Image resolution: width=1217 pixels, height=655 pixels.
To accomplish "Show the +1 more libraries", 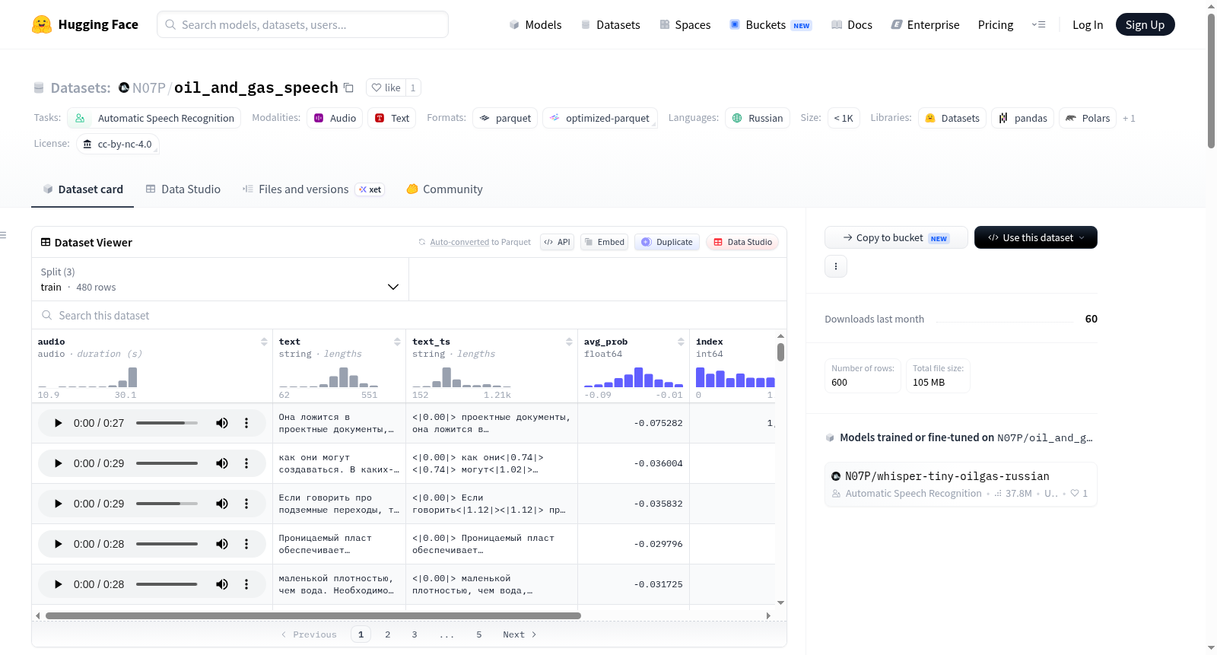I will pyautogui.click(x=1129, y=119).
